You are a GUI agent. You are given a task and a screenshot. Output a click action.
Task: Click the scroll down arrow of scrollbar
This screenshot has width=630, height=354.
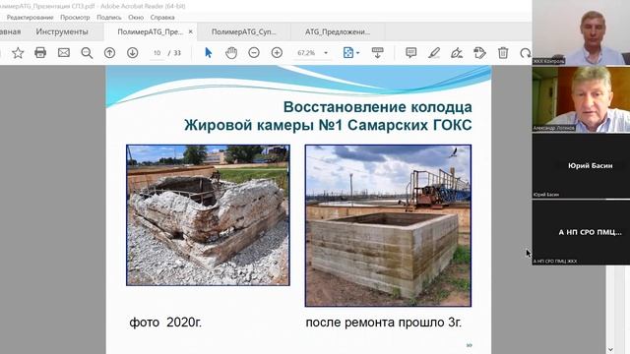pyautogui.click(x=610, y=350)
